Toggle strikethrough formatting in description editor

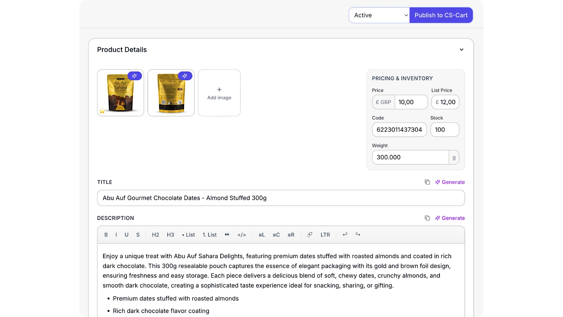tap(138, 235)
